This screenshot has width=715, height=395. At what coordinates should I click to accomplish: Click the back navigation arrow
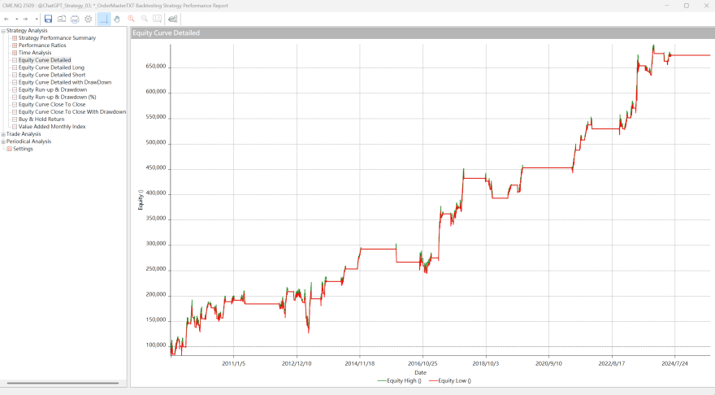tap(6, 19)
